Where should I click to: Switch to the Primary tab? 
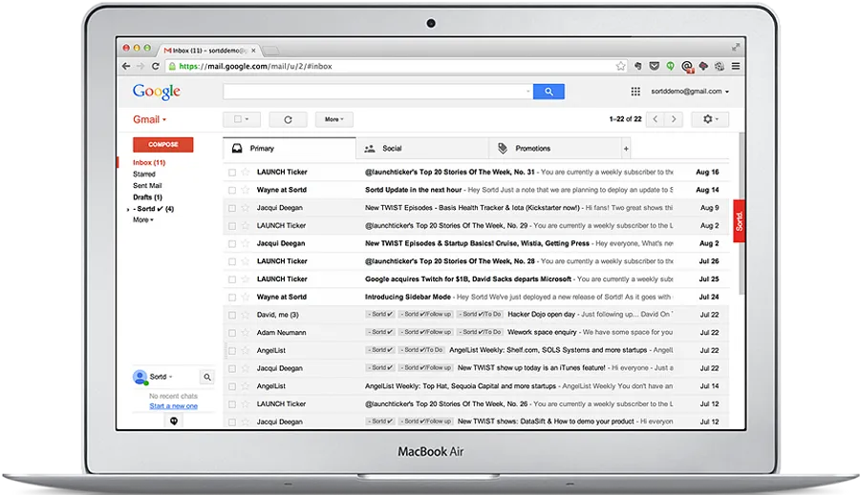coord(290,149)
